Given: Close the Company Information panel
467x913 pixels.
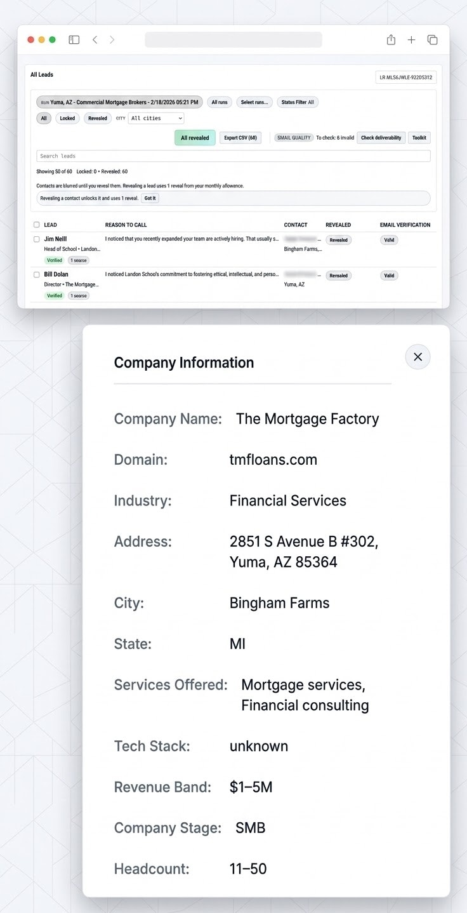Looking at the screenshot, I should 418,356.
